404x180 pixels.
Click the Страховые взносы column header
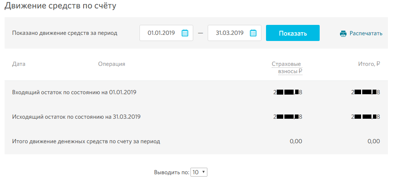pos(287,67)
